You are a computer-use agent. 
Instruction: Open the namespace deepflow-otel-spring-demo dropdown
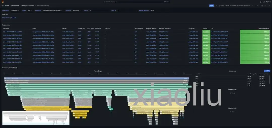pyautogui.click(x=53, y=10)
